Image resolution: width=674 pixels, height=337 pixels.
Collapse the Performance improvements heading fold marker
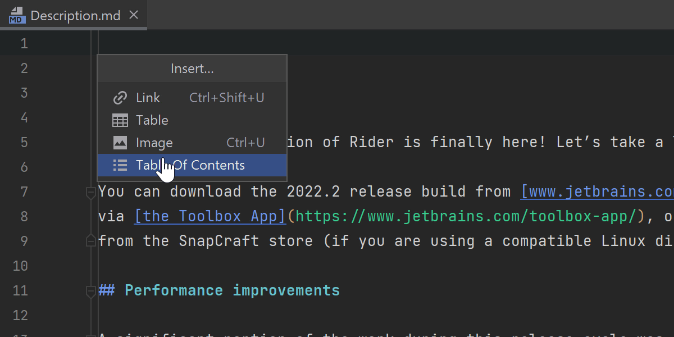click(x=90, y=291)
